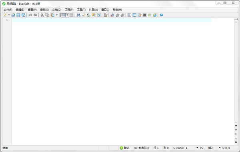Click the Redo arrow icon
This screenshot has width=240, height=152.
[35, 15]
